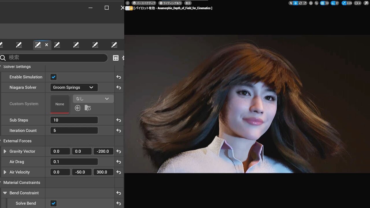Switch between world and local transform space
Screen dimensions: 370x208
pyautogui.click(x=311, y=3)
